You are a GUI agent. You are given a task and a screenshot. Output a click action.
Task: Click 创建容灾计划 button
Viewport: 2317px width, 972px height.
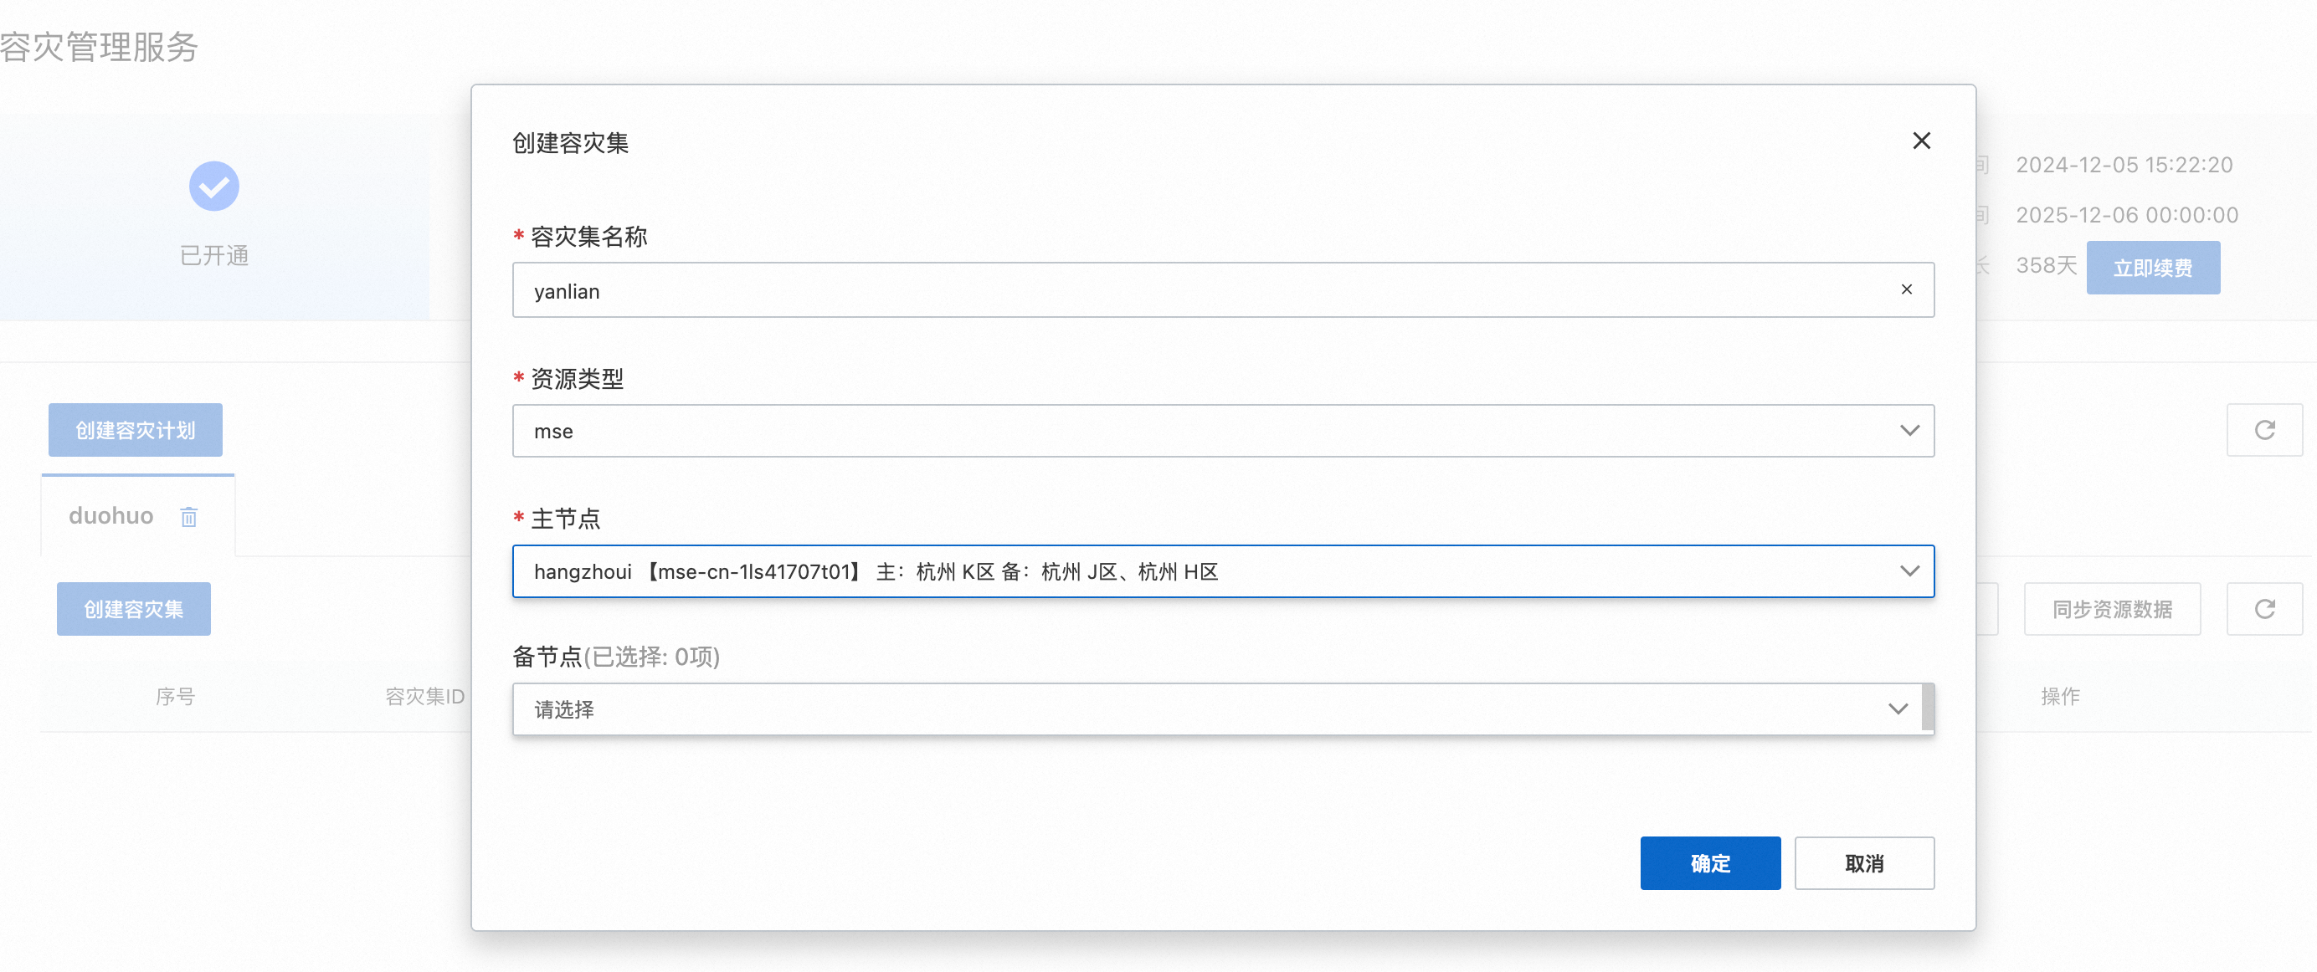pos(135,430)
